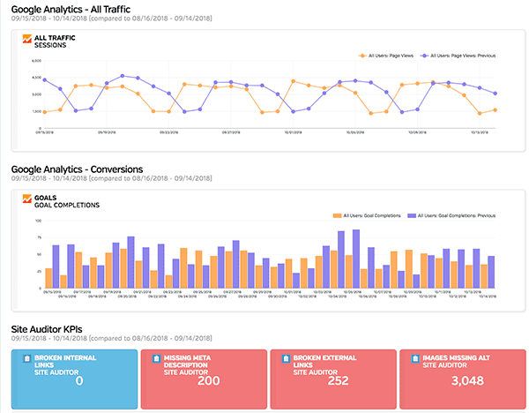529x413 pixels.
Task: Click the Google Analytics - Conversions heading
Action: (76, 169)
